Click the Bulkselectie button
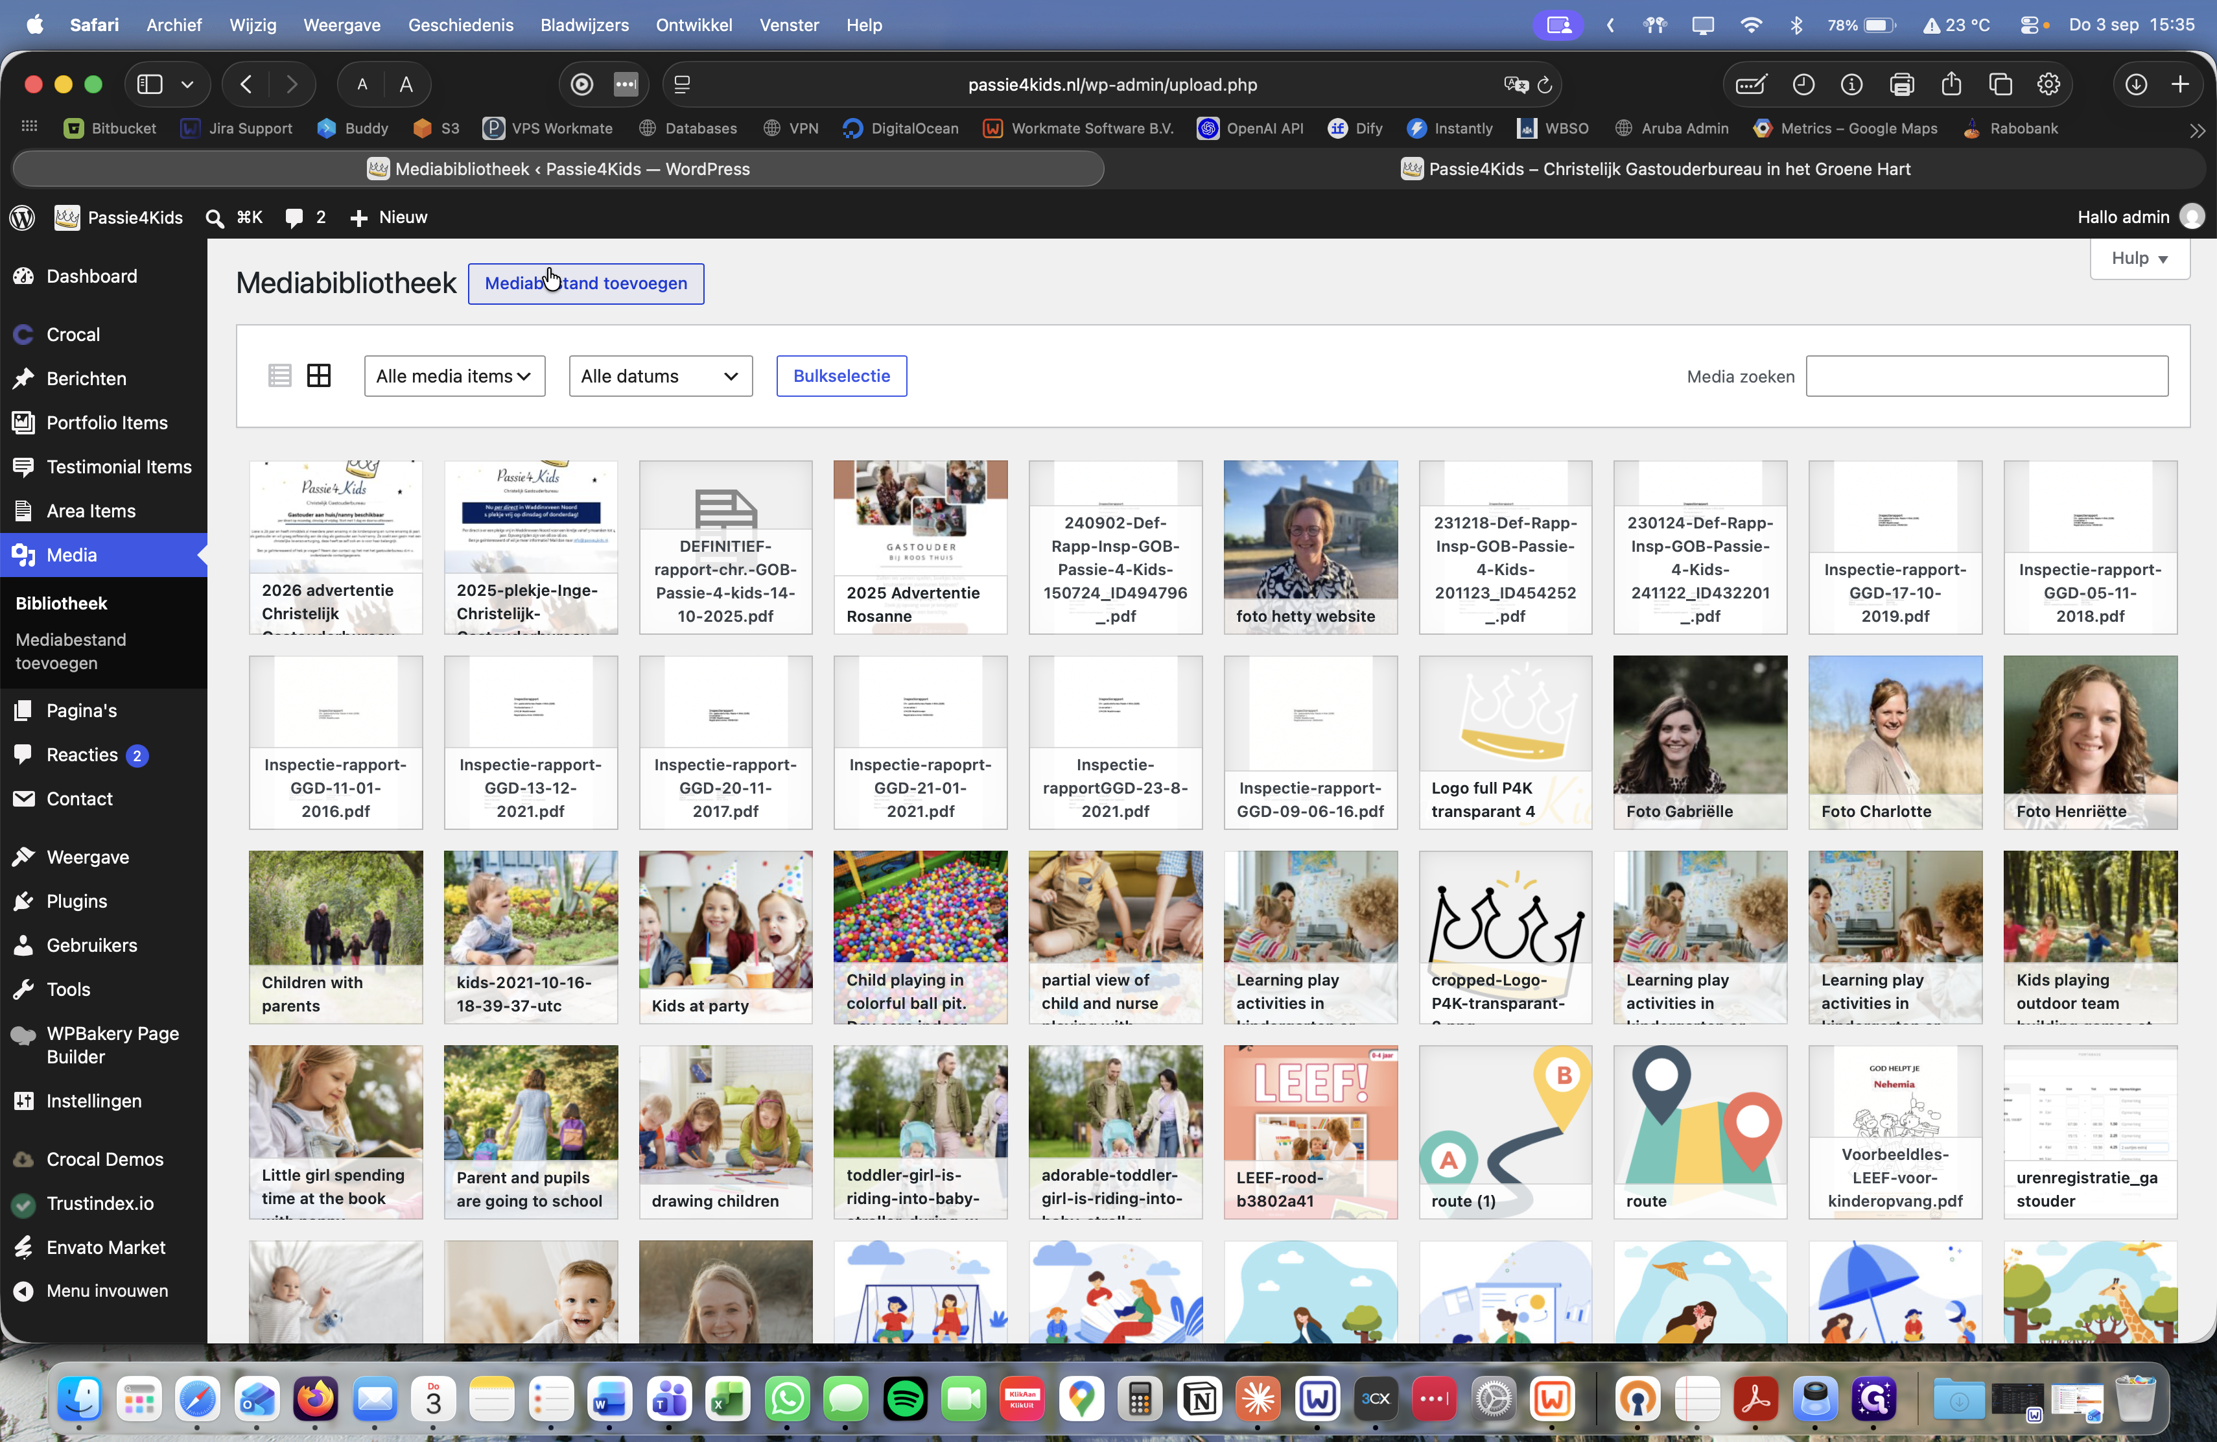 point(841,375)
